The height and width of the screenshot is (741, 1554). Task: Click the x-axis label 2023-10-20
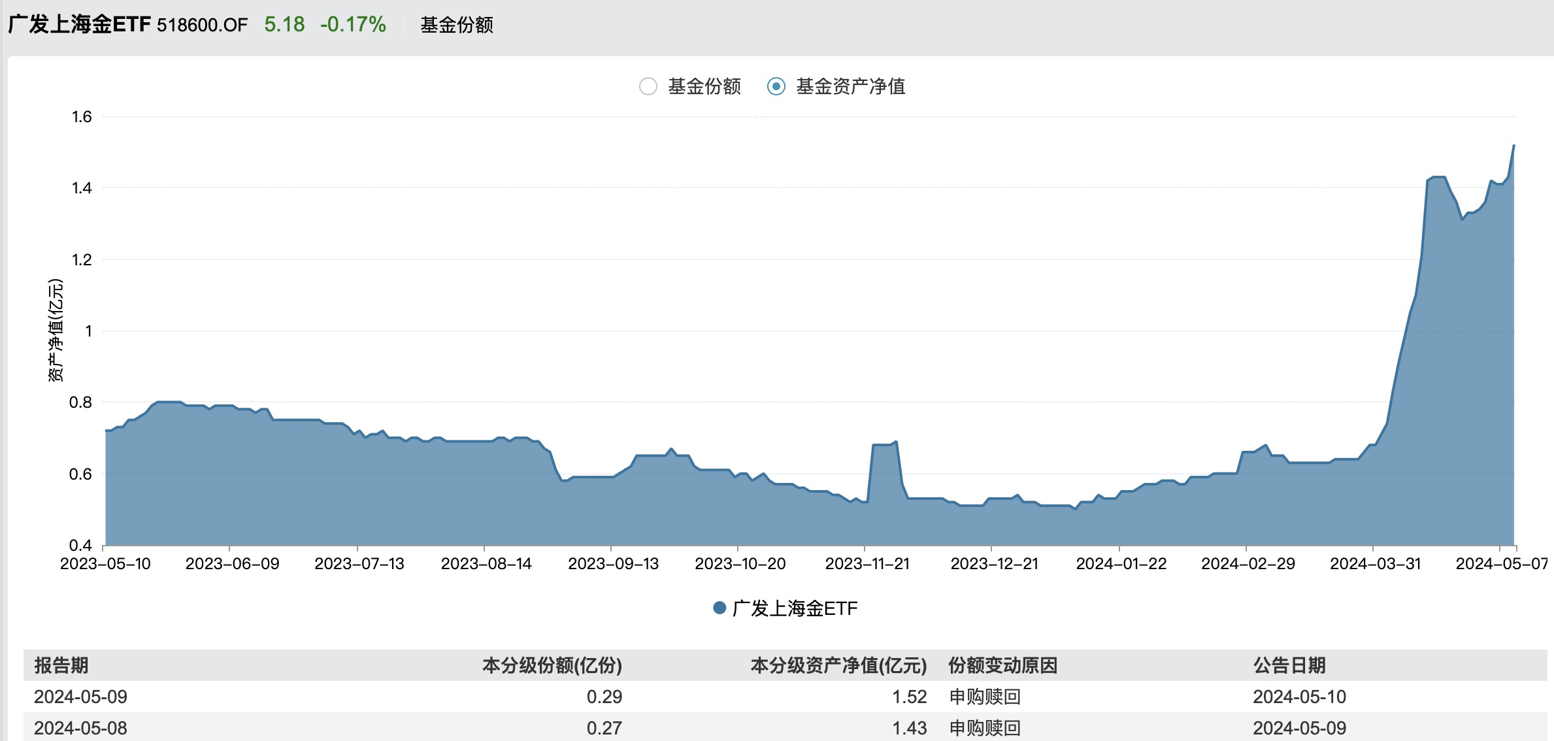[740, 564]
